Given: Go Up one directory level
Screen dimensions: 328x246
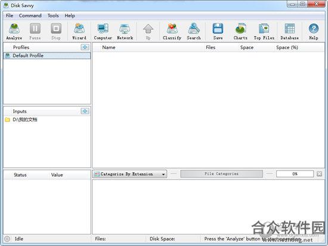Looking at the screenshot, I should (x=148, y=32).
